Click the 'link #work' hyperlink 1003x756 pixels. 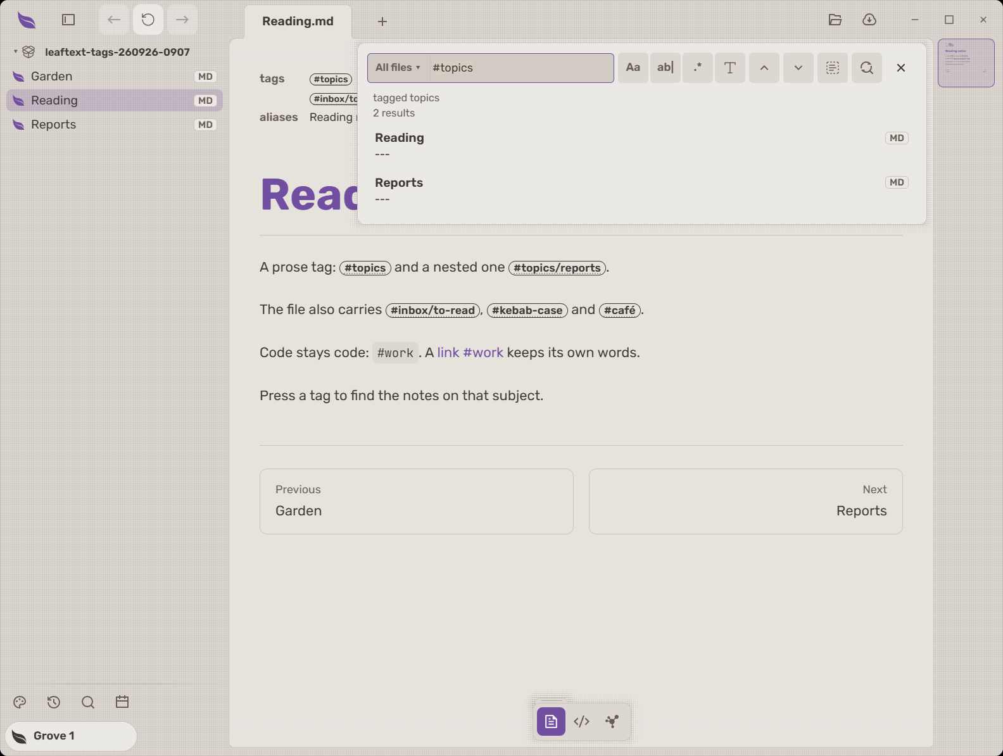pyautogui.click(x=470, y=352)
